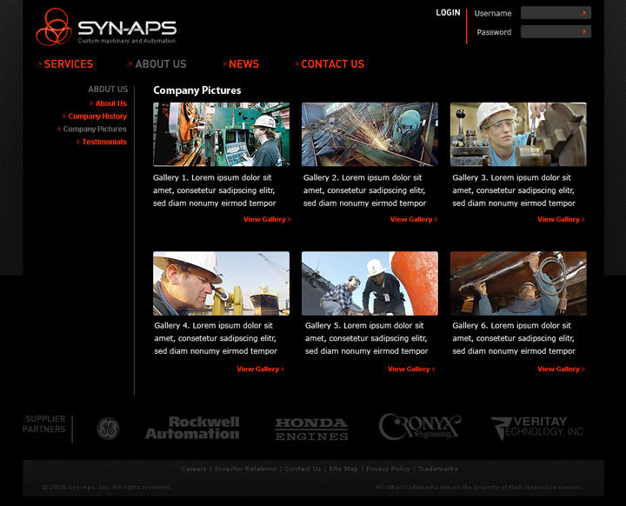626x506 pixels.
Task: Focus the Username input field
Action: tap(549, 13)
